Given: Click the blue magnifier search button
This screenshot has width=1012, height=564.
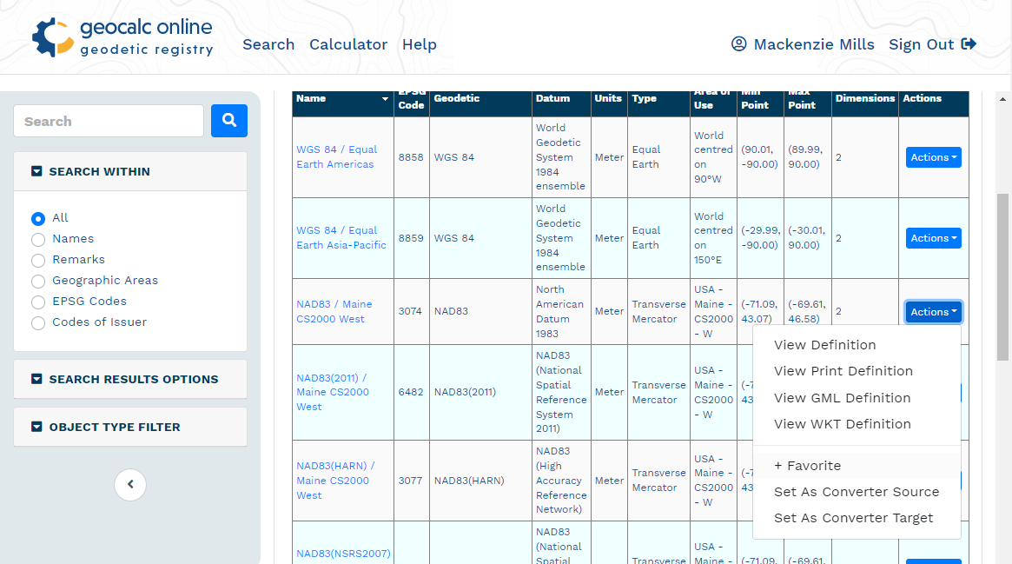Looking at the screenshot, I should point(229,121).
